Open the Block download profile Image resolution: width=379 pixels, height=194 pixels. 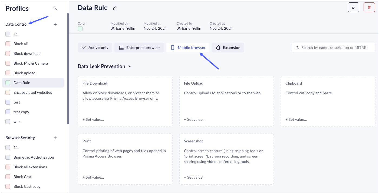tap(27, 53)
